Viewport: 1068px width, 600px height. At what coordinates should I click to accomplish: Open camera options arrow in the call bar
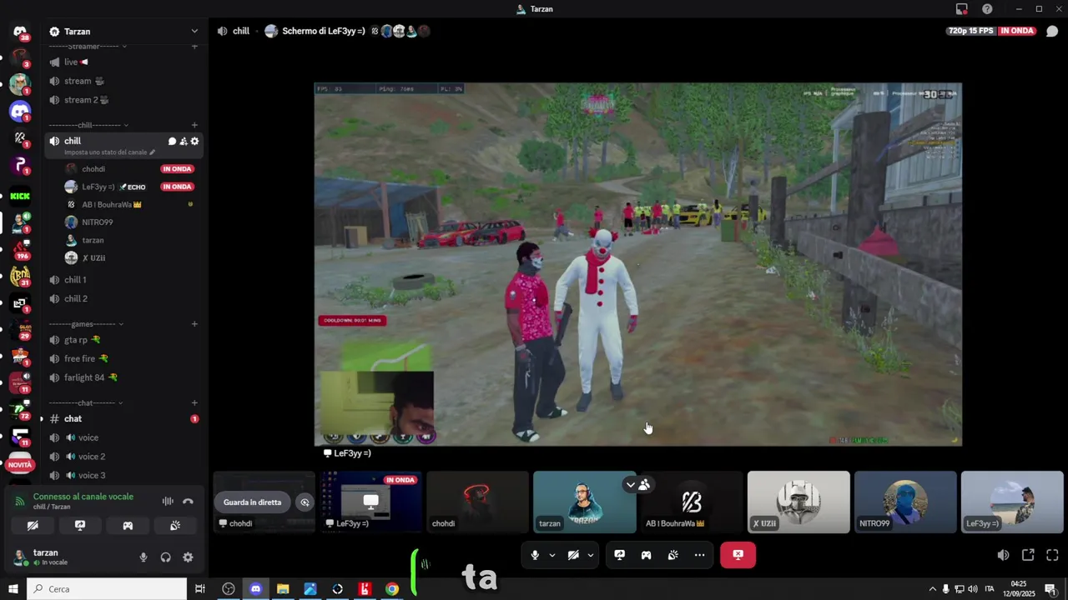590,555
